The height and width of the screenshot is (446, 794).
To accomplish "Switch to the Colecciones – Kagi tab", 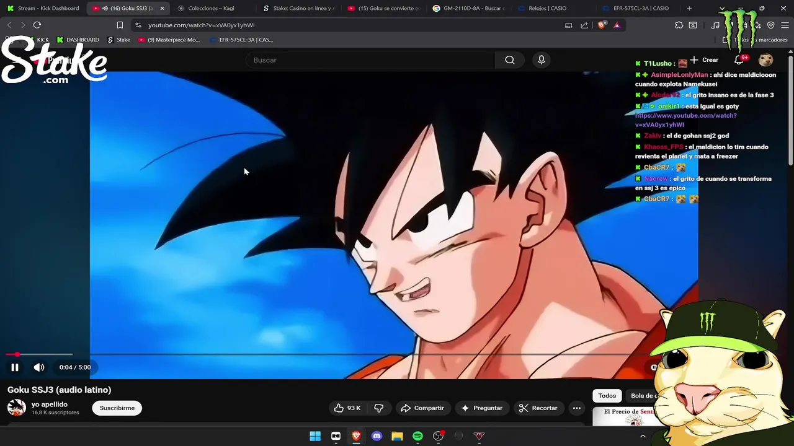I will point(211,8).
